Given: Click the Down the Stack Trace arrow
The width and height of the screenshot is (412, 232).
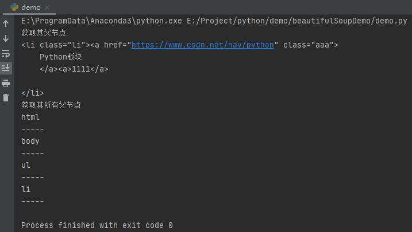Looking at the screenshot, I should click(x=6, y=38).
